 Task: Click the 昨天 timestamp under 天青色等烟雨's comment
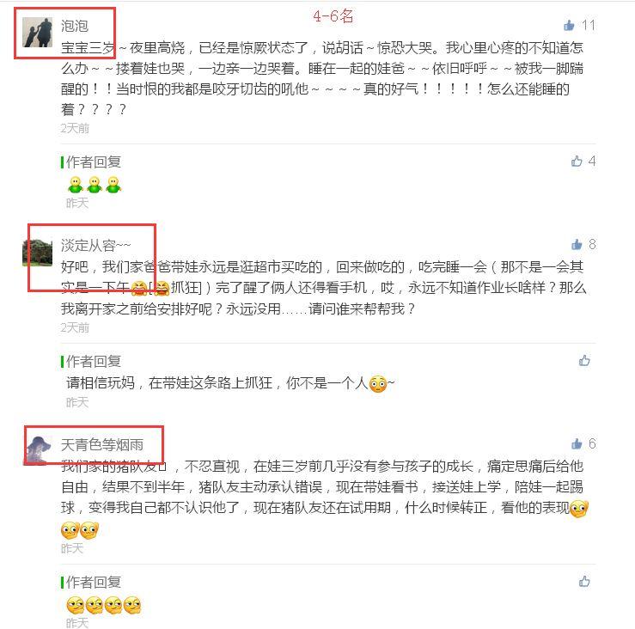coord(71,548)
